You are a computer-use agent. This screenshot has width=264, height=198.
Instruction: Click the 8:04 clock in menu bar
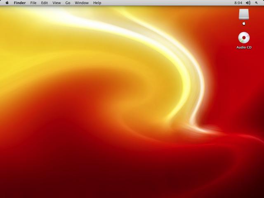coord(238,3)
